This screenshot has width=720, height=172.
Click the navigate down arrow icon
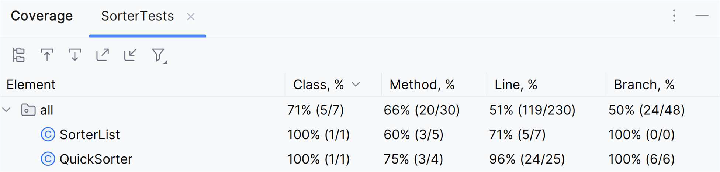coord(75,55)
